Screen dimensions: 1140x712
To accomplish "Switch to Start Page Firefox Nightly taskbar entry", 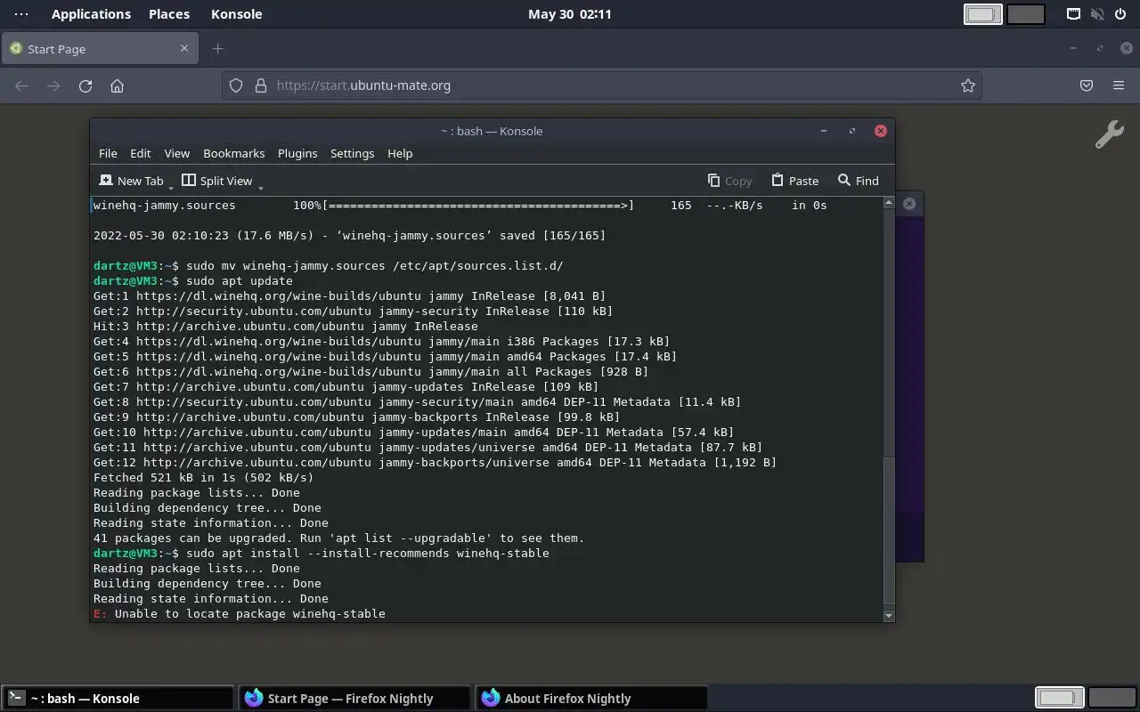I will click(x=354, y=699).
